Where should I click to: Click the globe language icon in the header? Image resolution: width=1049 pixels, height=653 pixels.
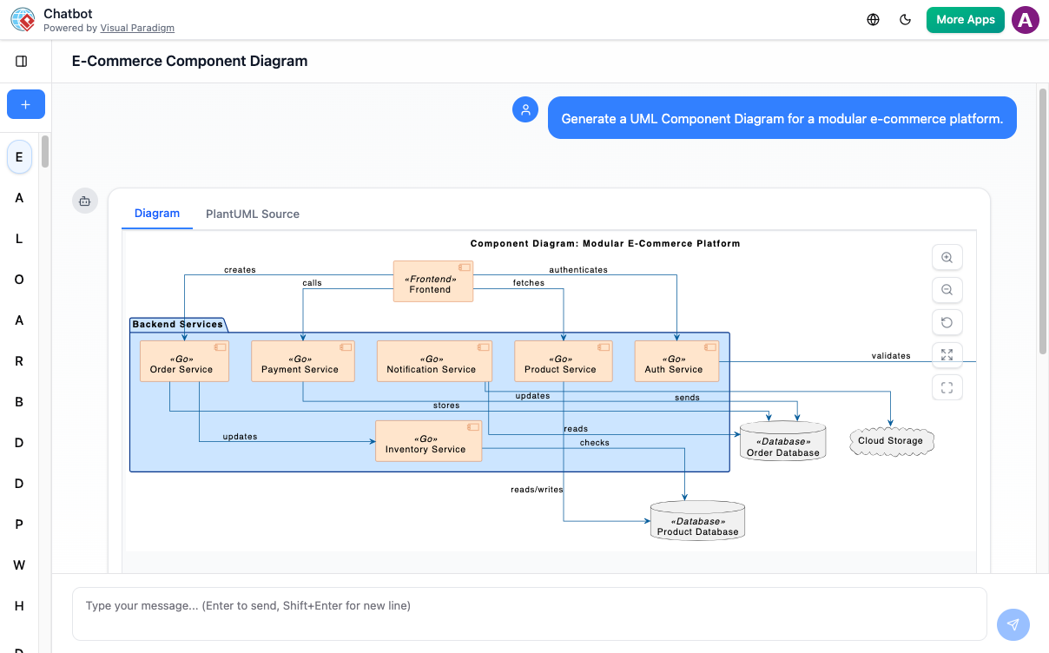click(x=874, y=19)
